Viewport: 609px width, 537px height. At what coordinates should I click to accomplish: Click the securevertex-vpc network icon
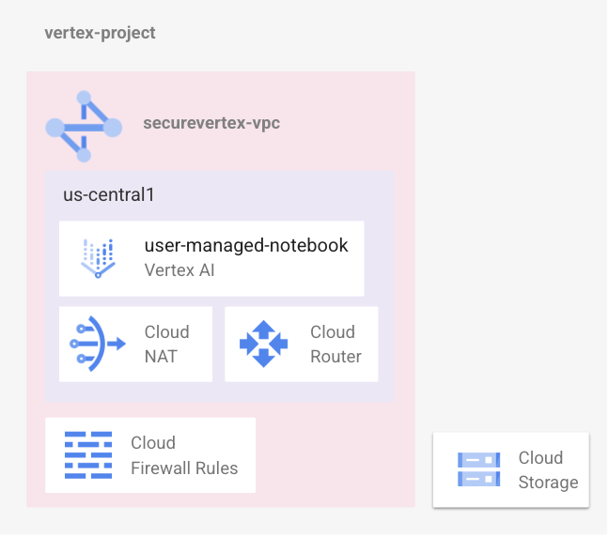[x=84, y=127]
